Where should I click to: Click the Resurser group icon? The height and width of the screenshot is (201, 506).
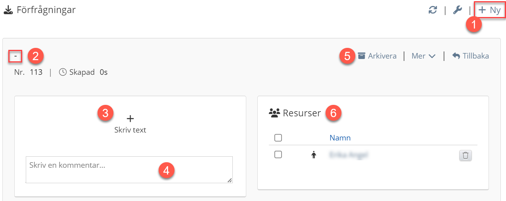click(274, 113)
